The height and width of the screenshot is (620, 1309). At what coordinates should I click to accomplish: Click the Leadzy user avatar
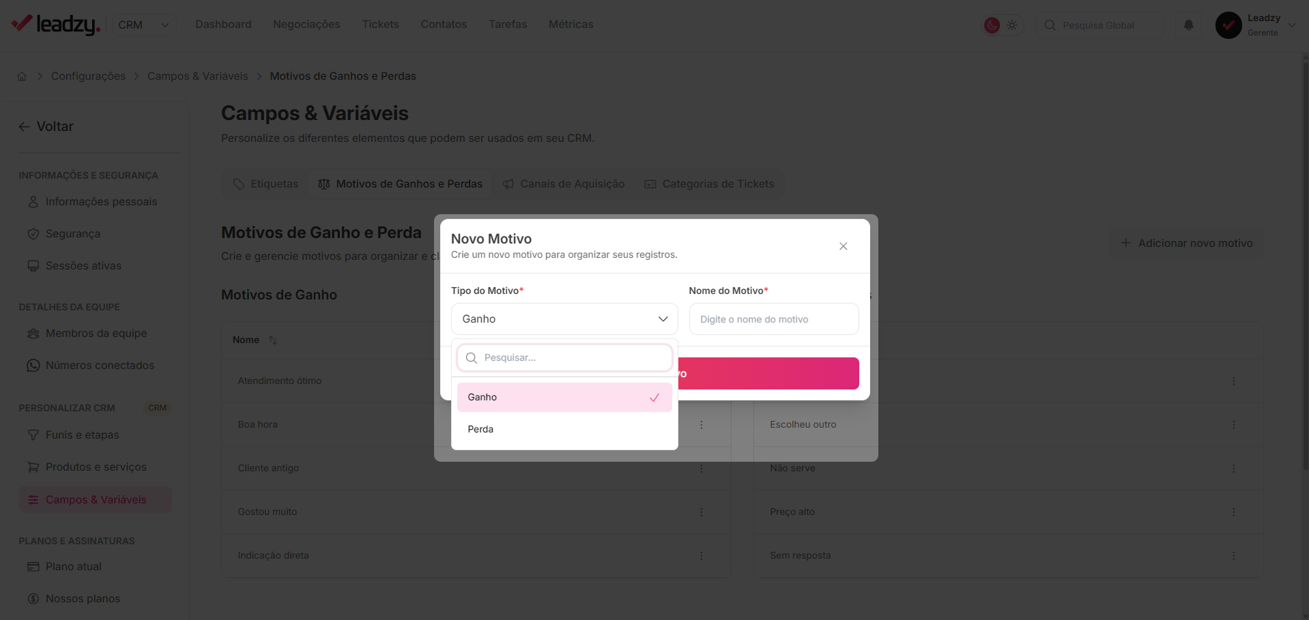point(1228,25)
